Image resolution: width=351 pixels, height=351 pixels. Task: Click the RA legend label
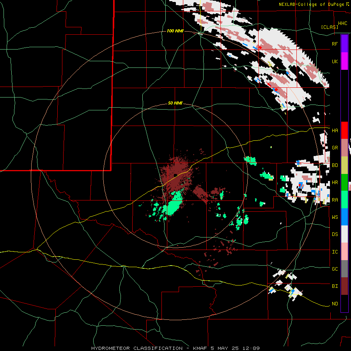(x=335, y=200)
